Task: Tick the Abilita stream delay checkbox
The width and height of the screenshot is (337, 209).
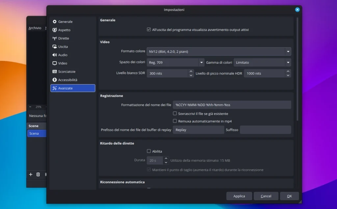Action: click(x=149, y=151)
